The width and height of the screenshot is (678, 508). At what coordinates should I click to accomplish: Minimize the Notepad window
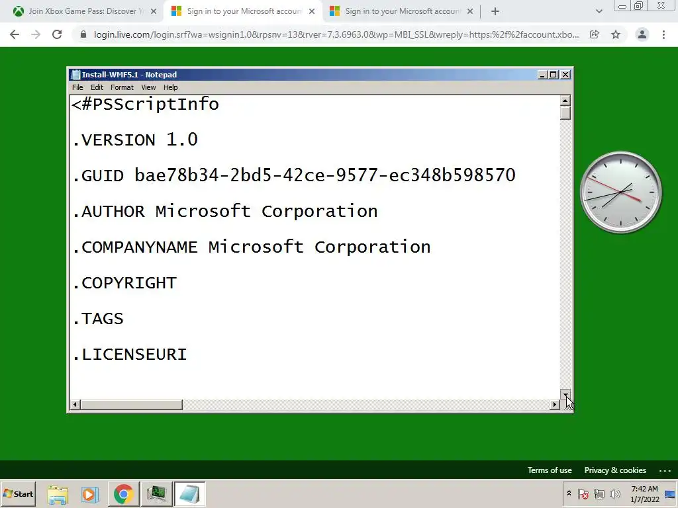(x=542, y=75)
